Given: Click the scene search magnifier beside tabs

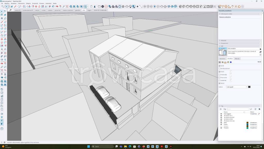Looking at the screenshot, I should click(x=10, y=10).
